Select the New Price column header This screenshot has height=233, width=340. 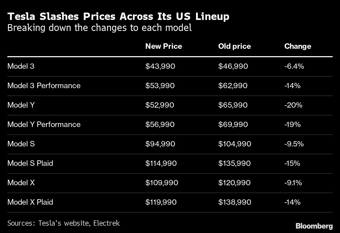163,46
